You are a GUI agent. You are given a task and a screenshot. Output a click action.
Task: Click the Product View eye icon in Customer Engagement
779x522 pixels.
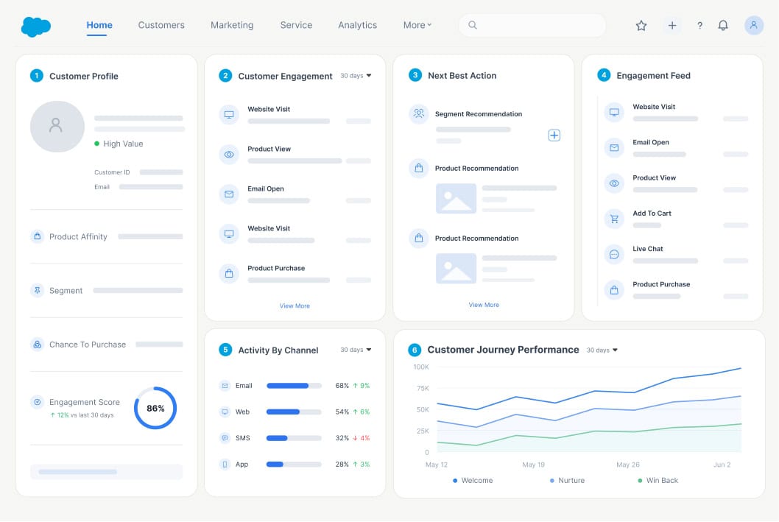point(229,155)
